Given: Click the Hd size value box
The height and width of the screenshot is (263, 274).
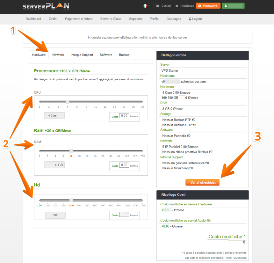Looking at the screenshot, I should [x=55, y=215].
